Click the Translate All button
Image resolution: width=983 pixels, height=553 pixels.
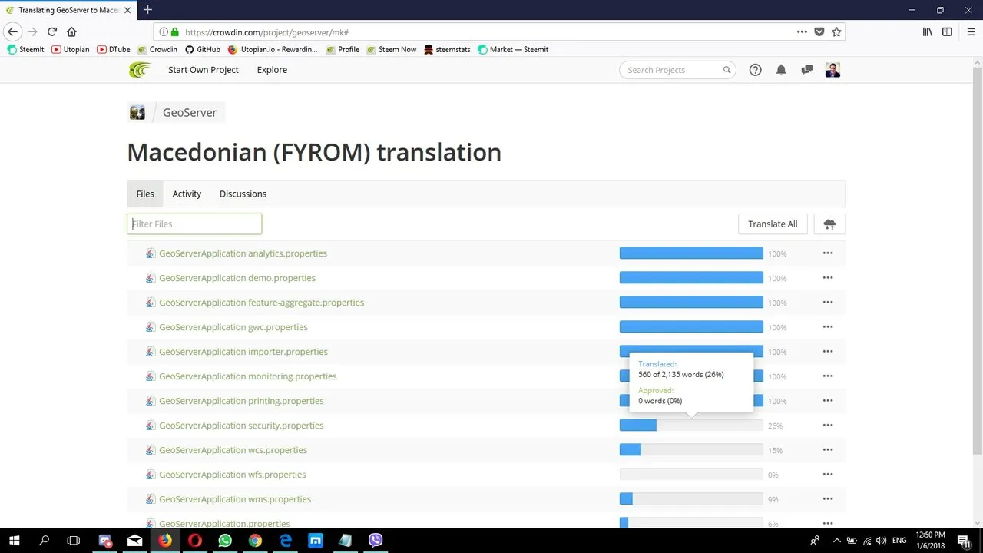[773, 224]
